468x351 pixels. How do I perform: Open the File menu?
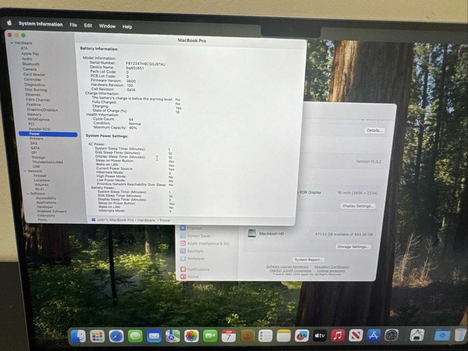click(x=73, y=25)
